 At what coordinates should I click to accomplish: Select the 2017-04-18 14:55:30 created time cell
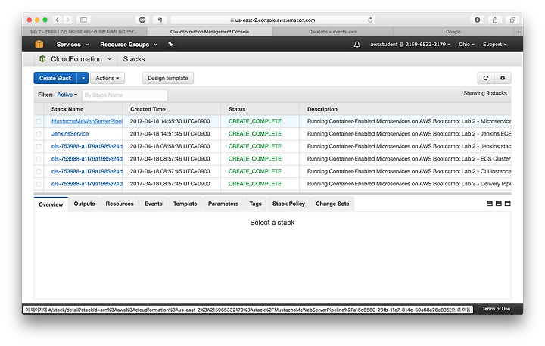pyautogui.click(x=170, y=121)
